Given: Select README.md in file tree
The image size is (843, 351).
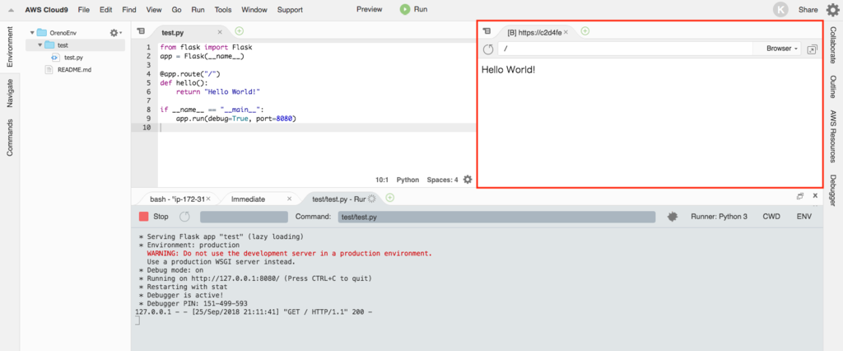Looking at the screenshot, I should (75, 69).
